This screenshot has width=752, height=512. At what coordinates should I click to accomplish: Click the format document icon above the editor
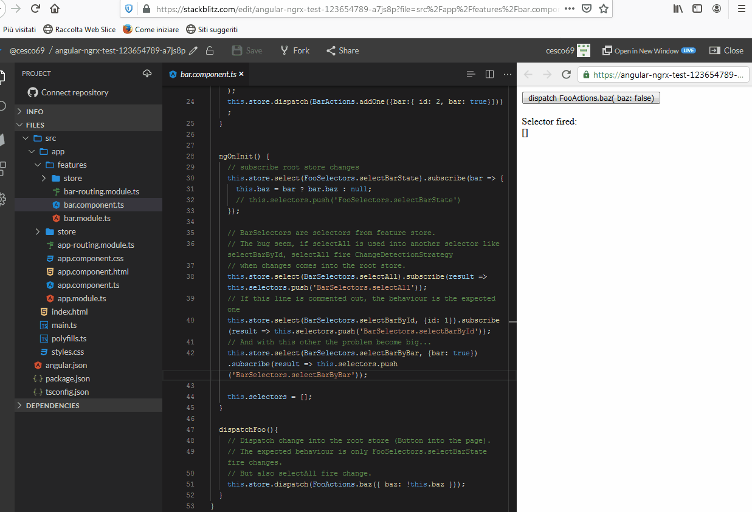[x=471, y=73]
